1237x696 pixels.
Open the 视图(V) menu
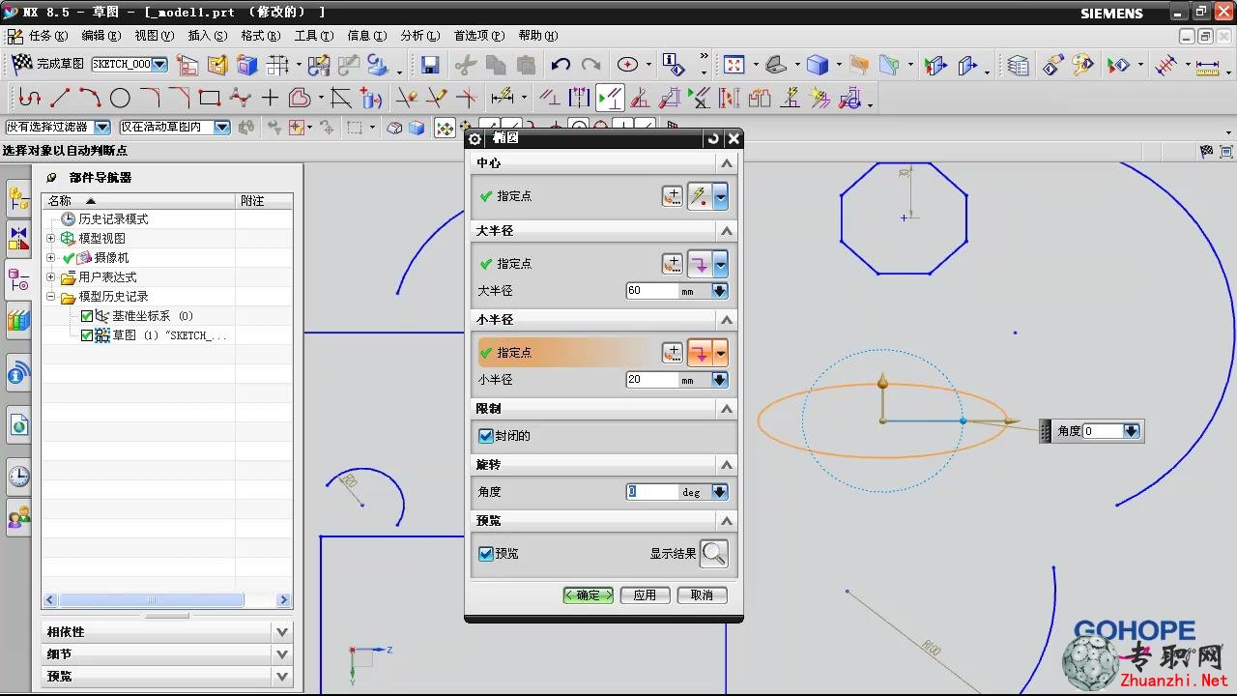click(x=155, y=36)
